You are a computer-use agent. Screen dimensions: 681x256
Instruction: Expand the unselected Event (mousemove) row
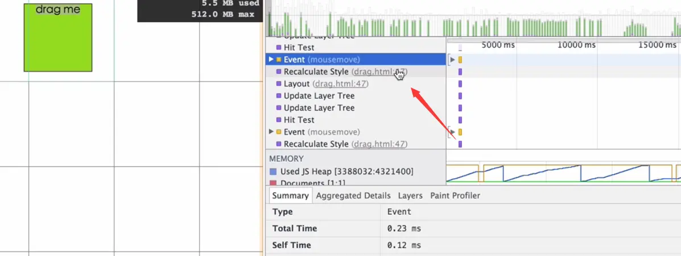tap(271, 132)
